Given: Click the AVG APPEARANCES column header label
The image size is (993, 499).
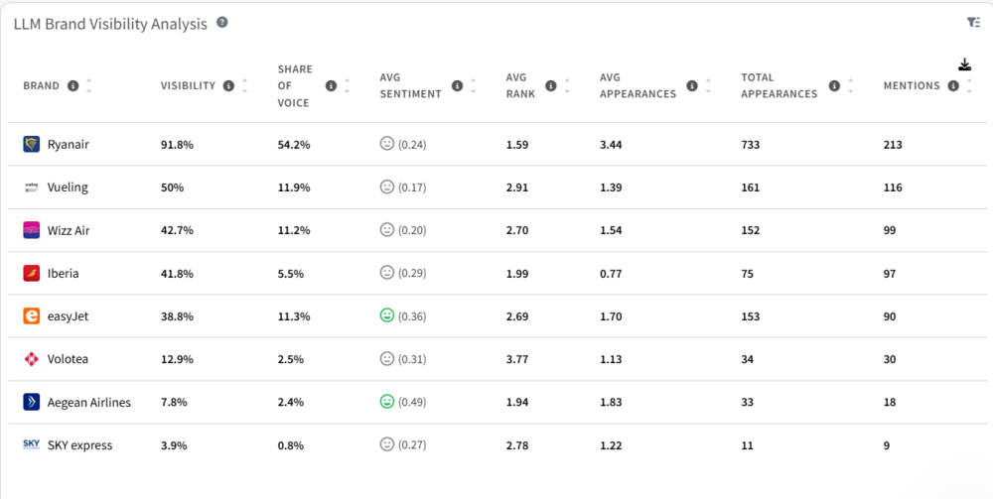Looking at the screenshot, I should coord(638,85).
